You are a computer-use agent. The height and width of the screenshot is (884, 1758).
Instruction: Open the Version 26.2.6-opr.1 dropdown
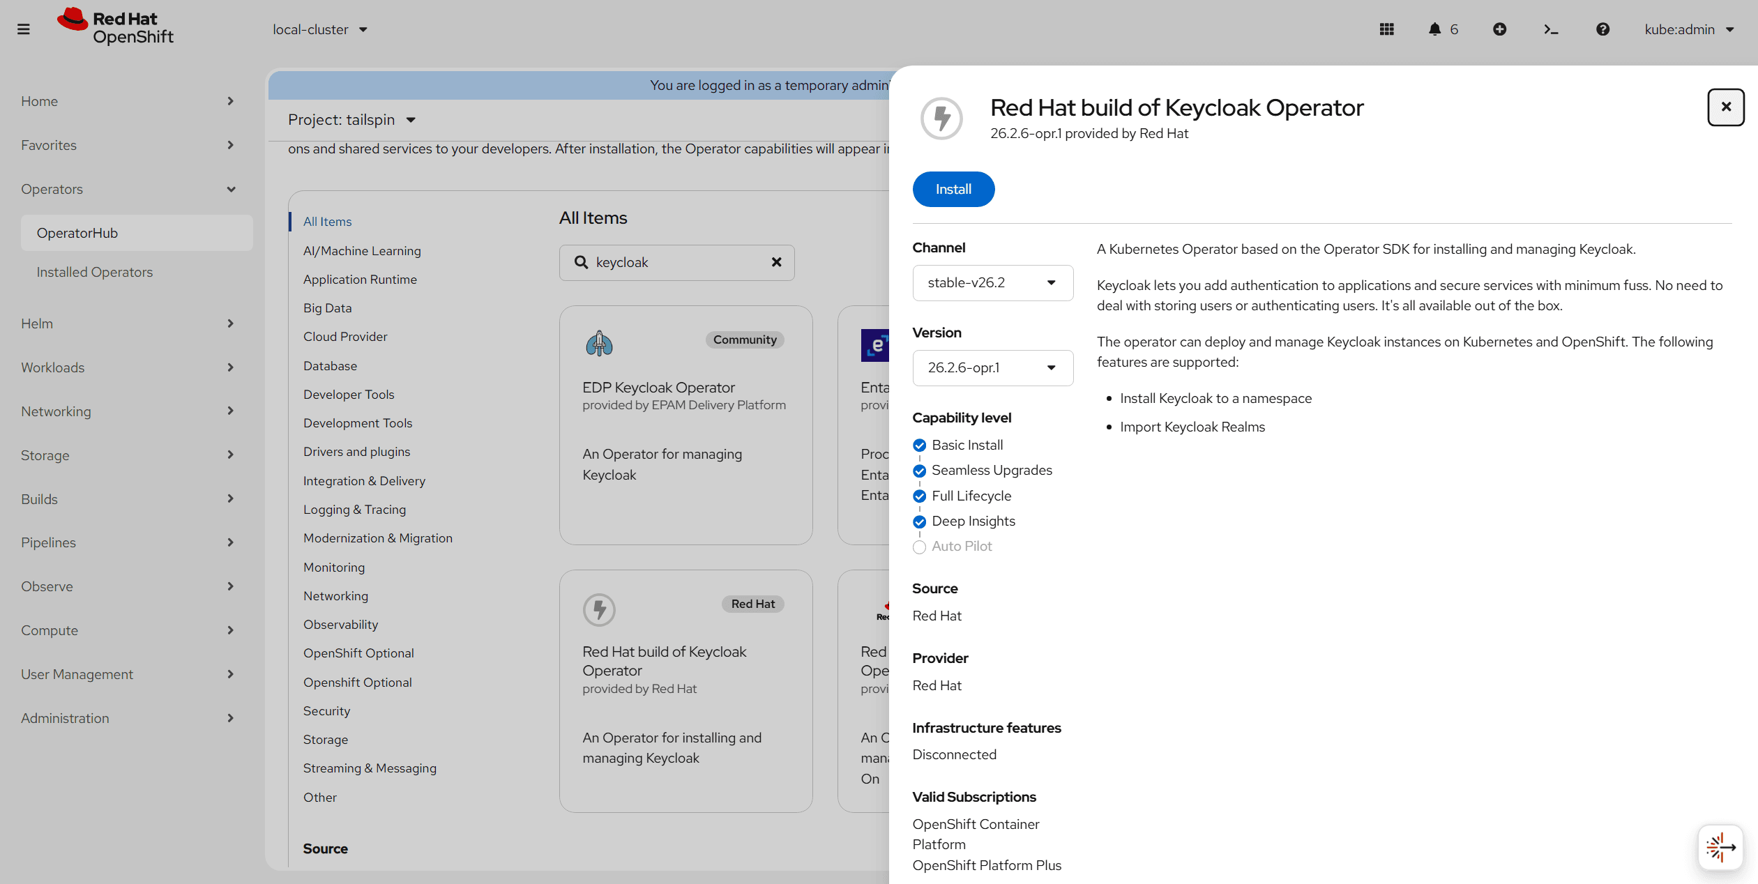pos(992,367)
